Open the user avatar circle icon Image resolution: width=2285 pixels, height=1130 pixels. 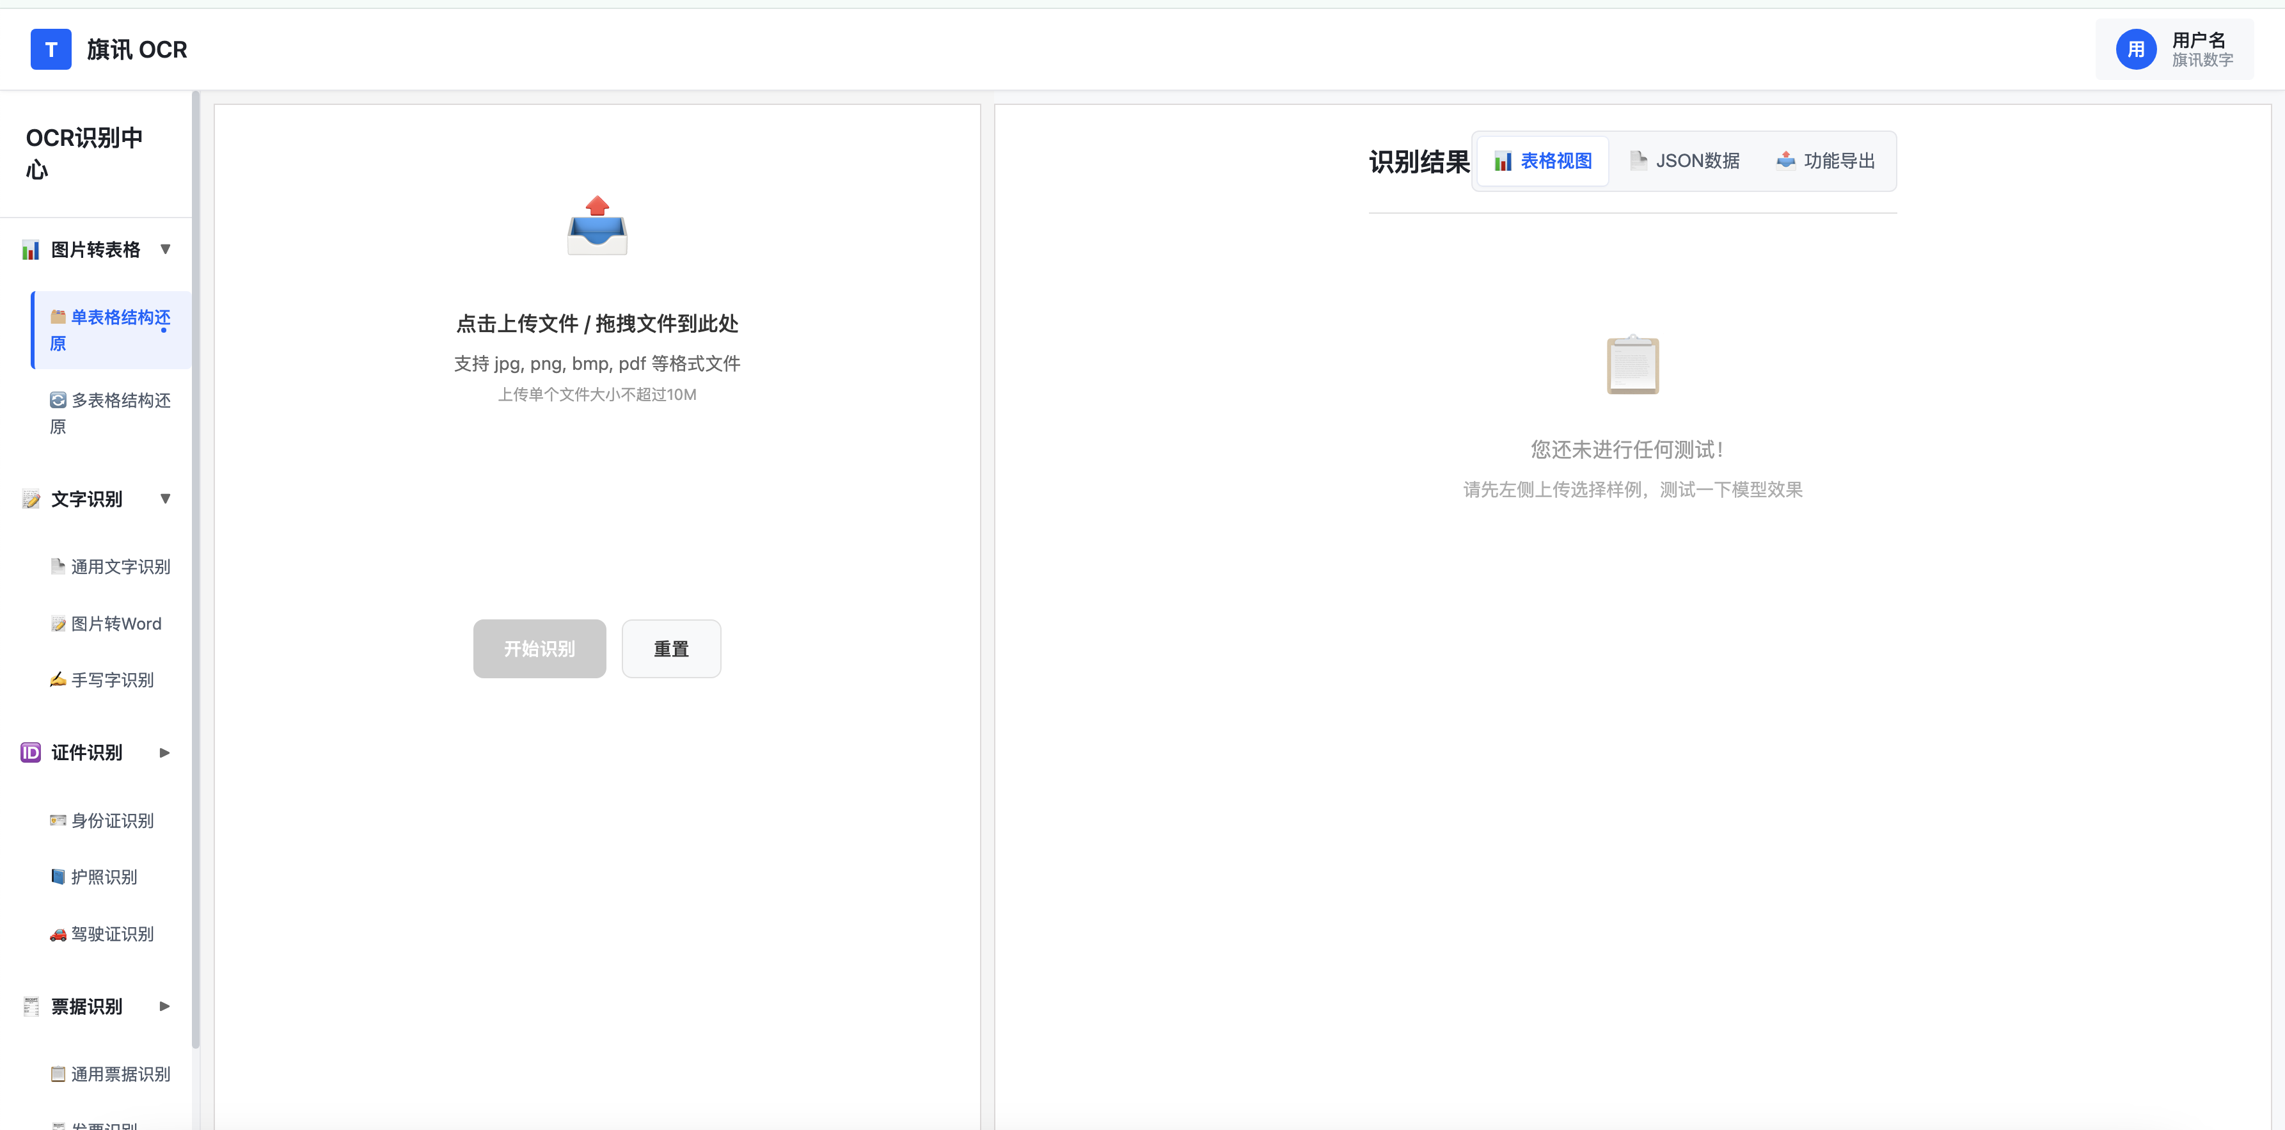click(x=2135, y=50)
